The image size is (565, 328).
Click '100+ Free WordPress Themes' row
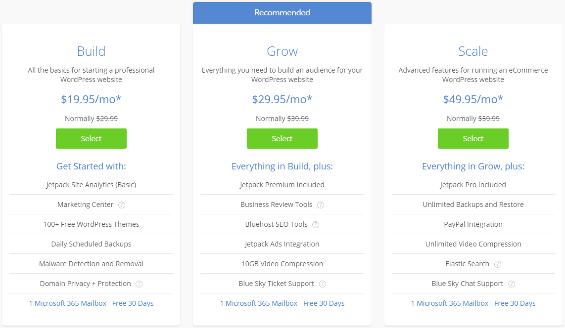point(91,224)
